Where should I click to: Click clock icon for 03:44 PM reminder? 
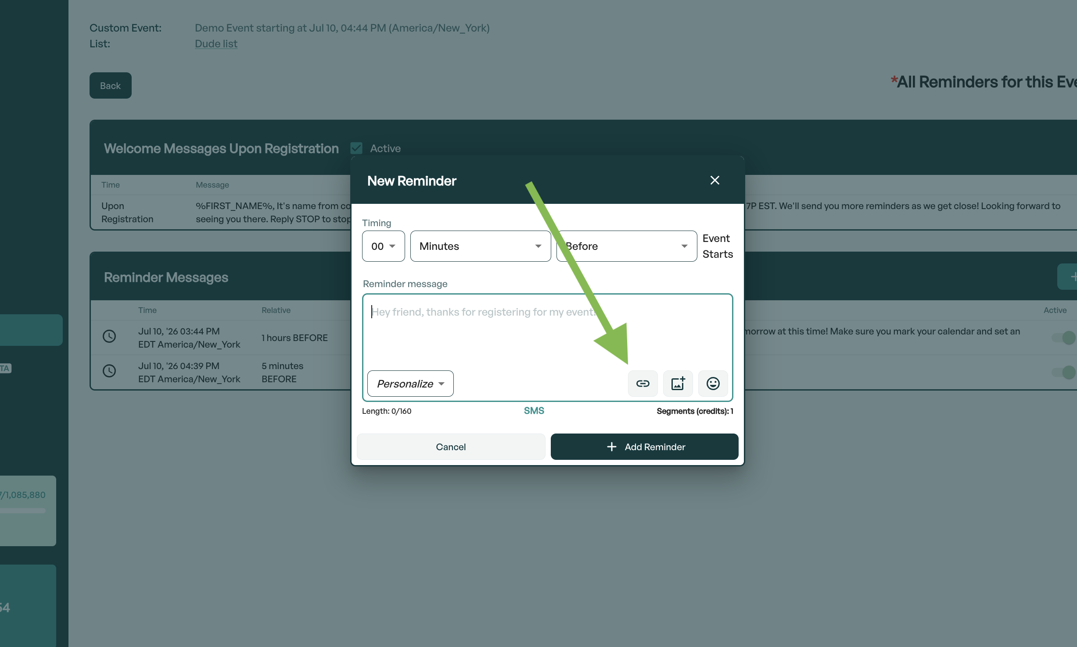click(109, 337)
